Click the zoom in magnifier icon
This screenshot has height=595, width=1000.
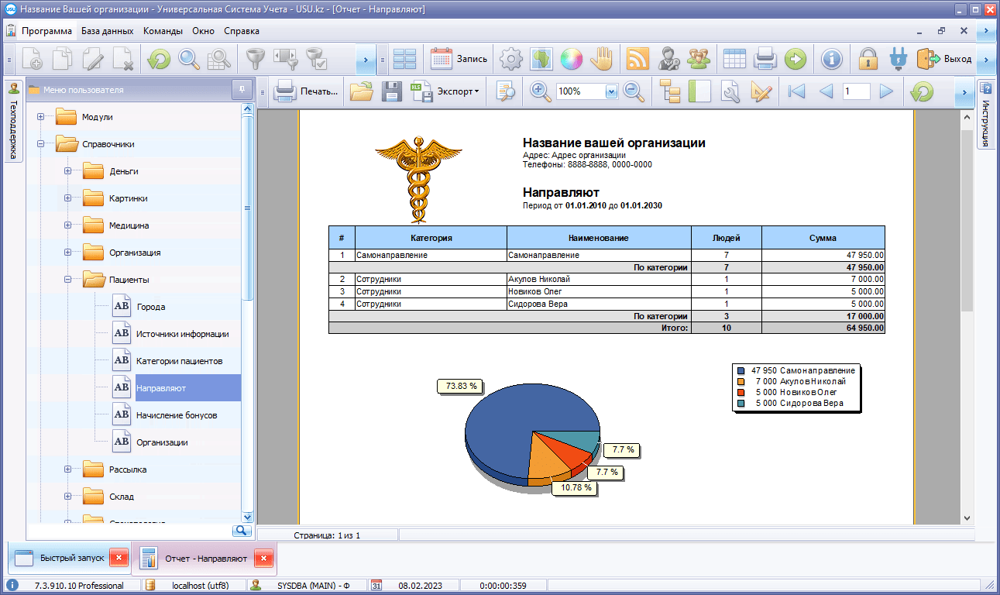pyautogui.click(x=541, y=91)
